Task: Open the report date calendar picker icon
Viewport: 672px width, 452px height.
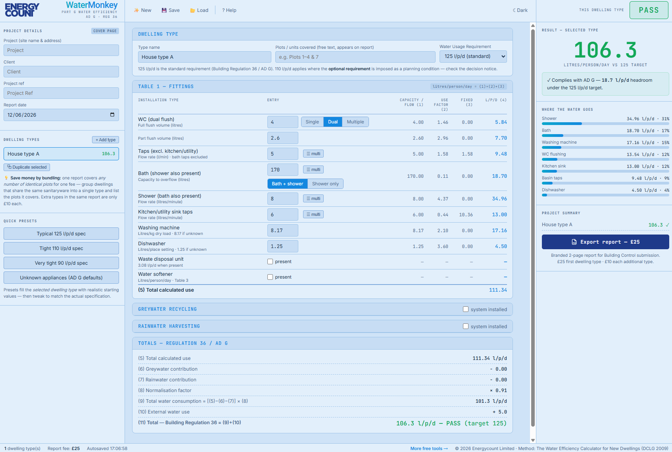Action: tap(112, 115)
